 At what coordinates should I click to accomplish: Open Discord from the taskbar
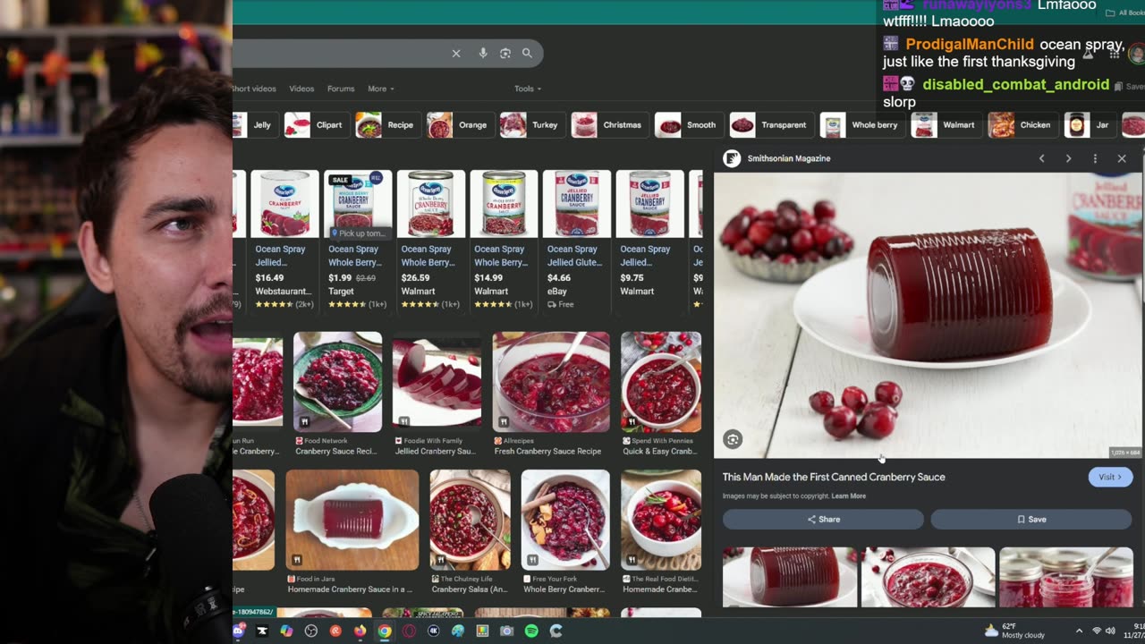point(239,631)
